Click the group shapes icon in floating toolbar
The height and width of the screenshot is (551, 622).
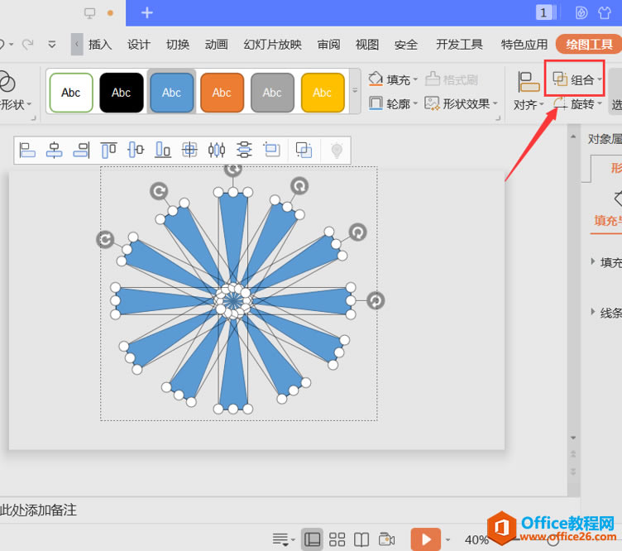tap(304, 150)
